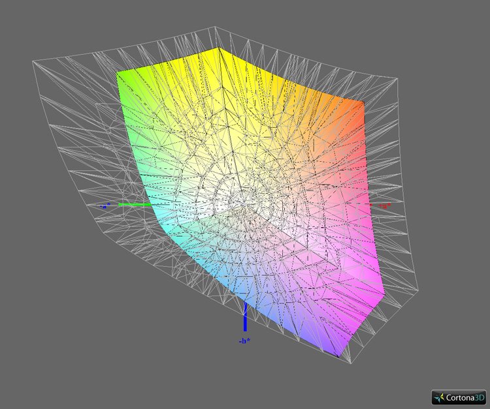Pick the green -a* axis line
This screenshot has width=490, height=409.
[134, 205]
